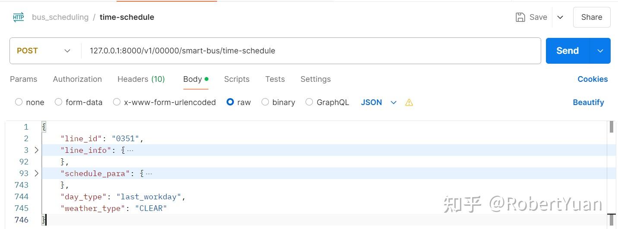Choose the GraphQL body option
618x229 pixels.
click(x=309, y=102)
